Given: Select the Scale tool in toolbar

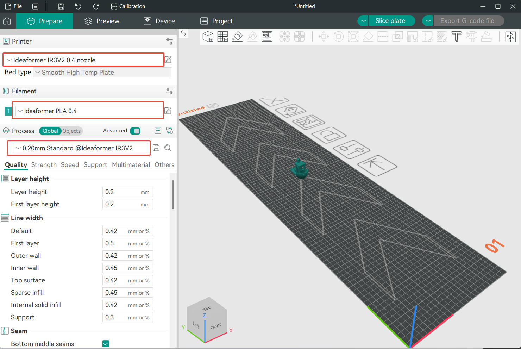Looking at the screenshot, I should [x=353, y=36].
